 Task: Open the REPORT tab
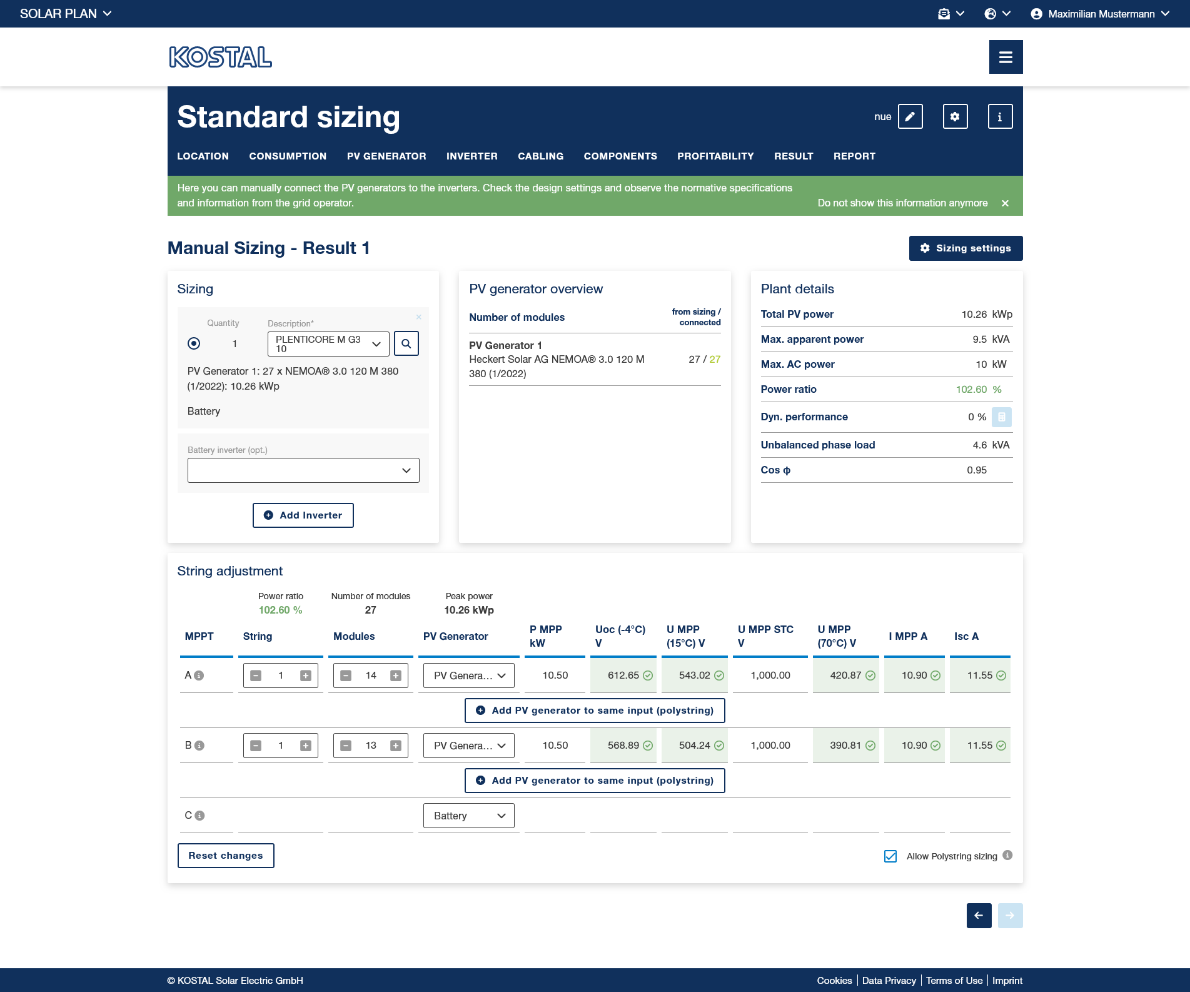pos(854,156)
